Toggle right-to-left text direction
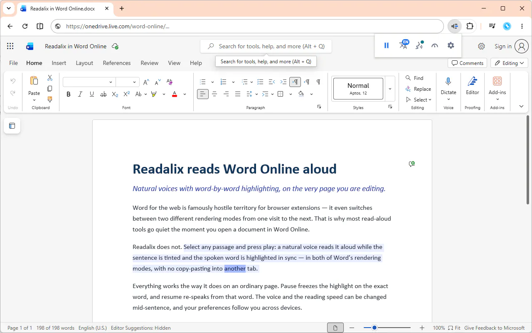This screenshot has height=333, width=532. coord(307,82)
